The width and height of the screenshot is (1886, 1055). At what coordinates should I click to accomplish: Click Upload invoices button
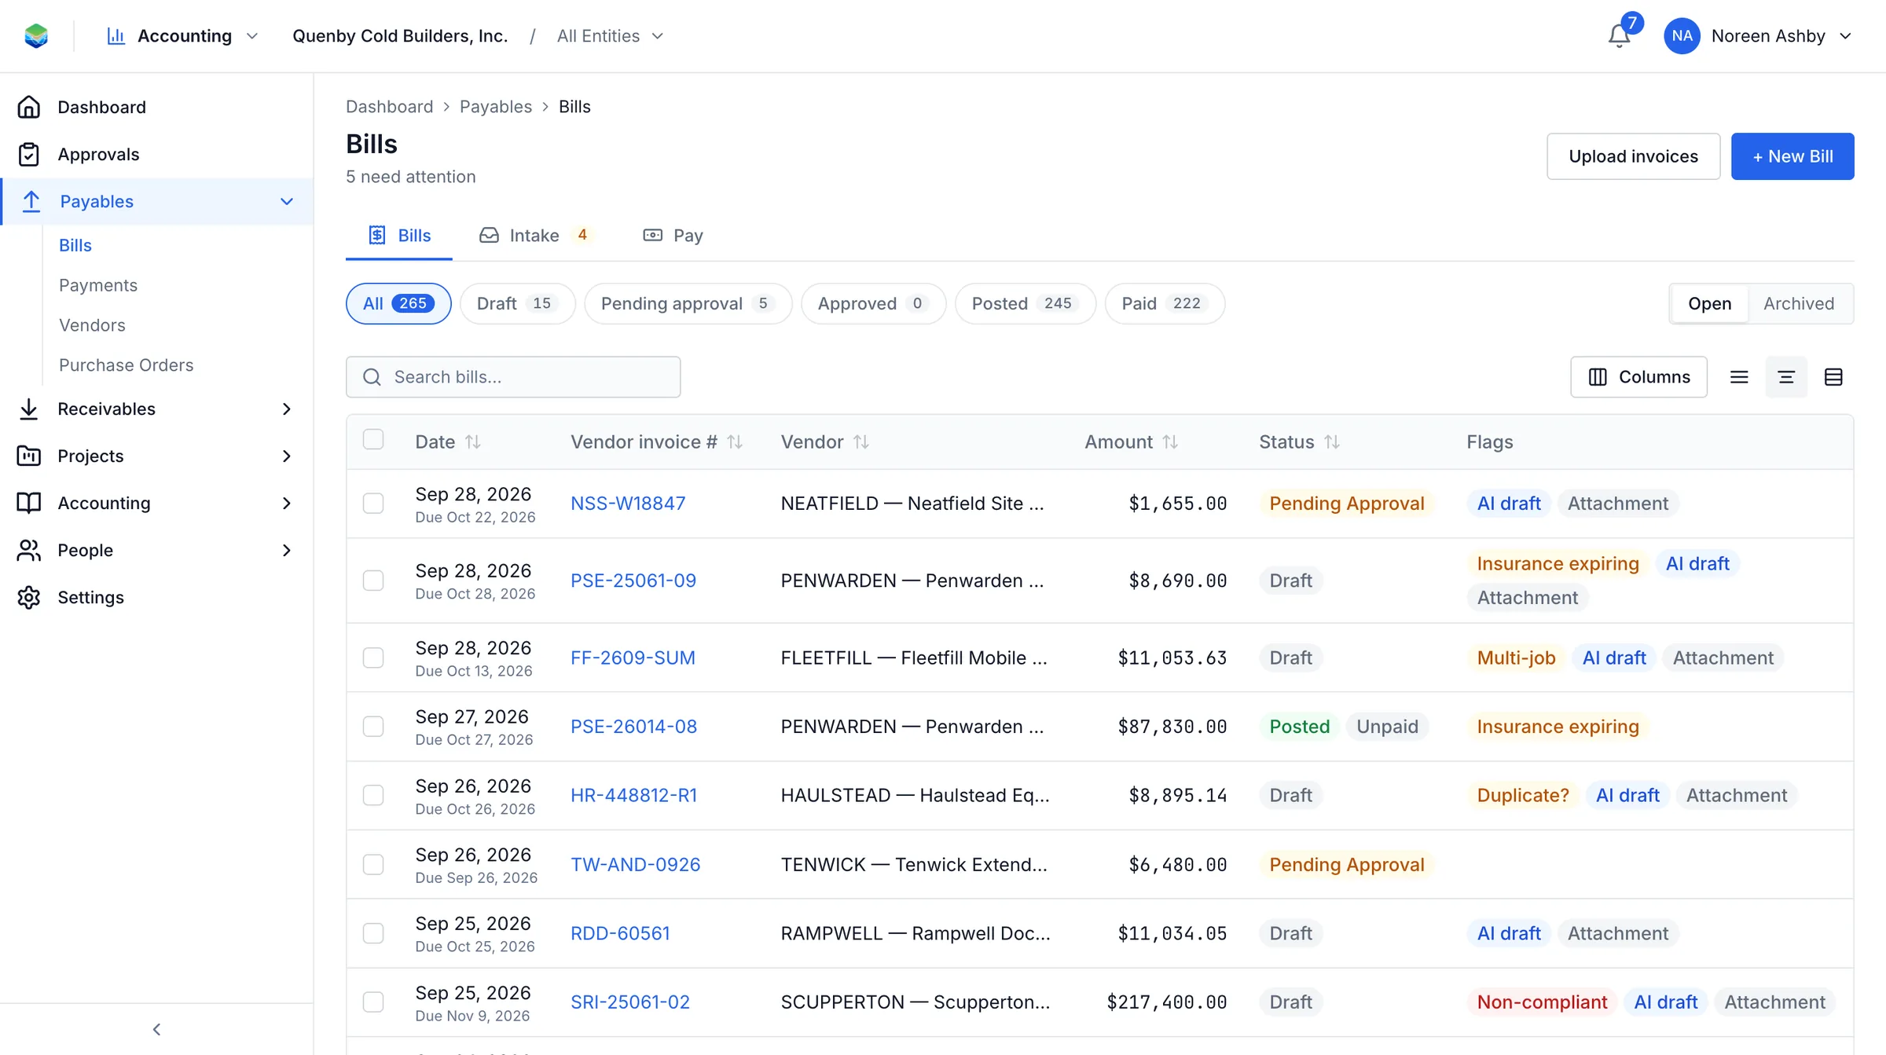pyautogui.click(x=1633, y=156)
